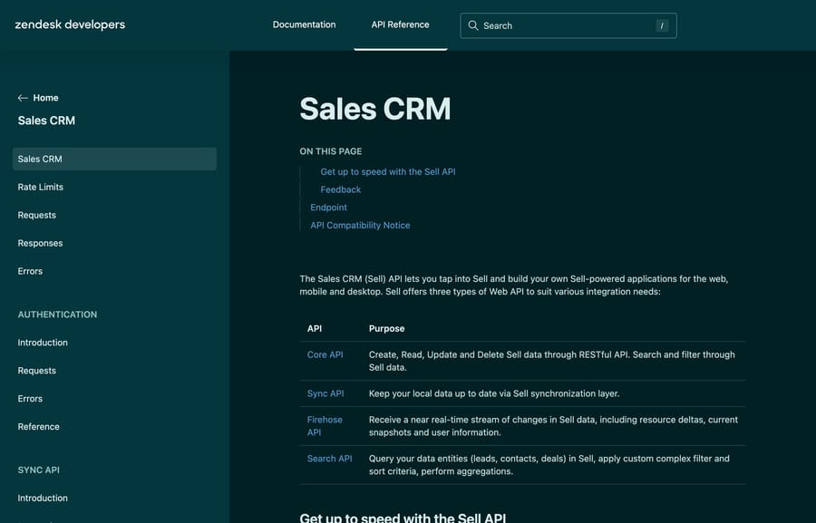Click 'Query your data entities' description
816x523 pixels.
(549, 465)
